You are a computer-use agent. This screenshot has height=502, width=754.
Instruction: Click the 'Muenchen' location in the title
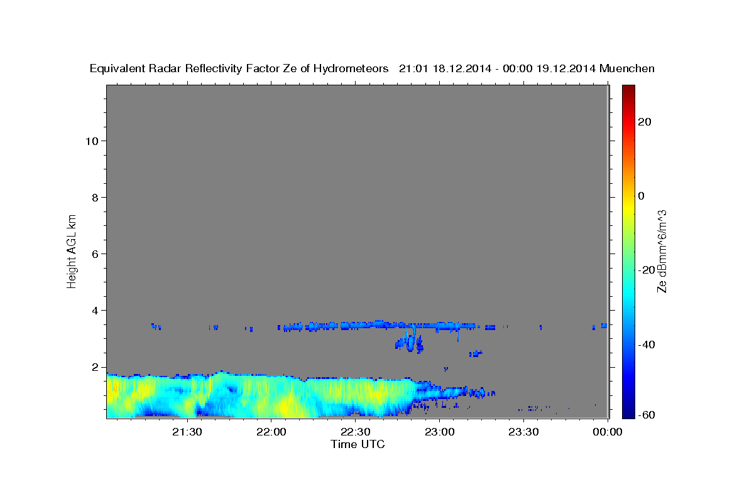click(x=627, y=69)
